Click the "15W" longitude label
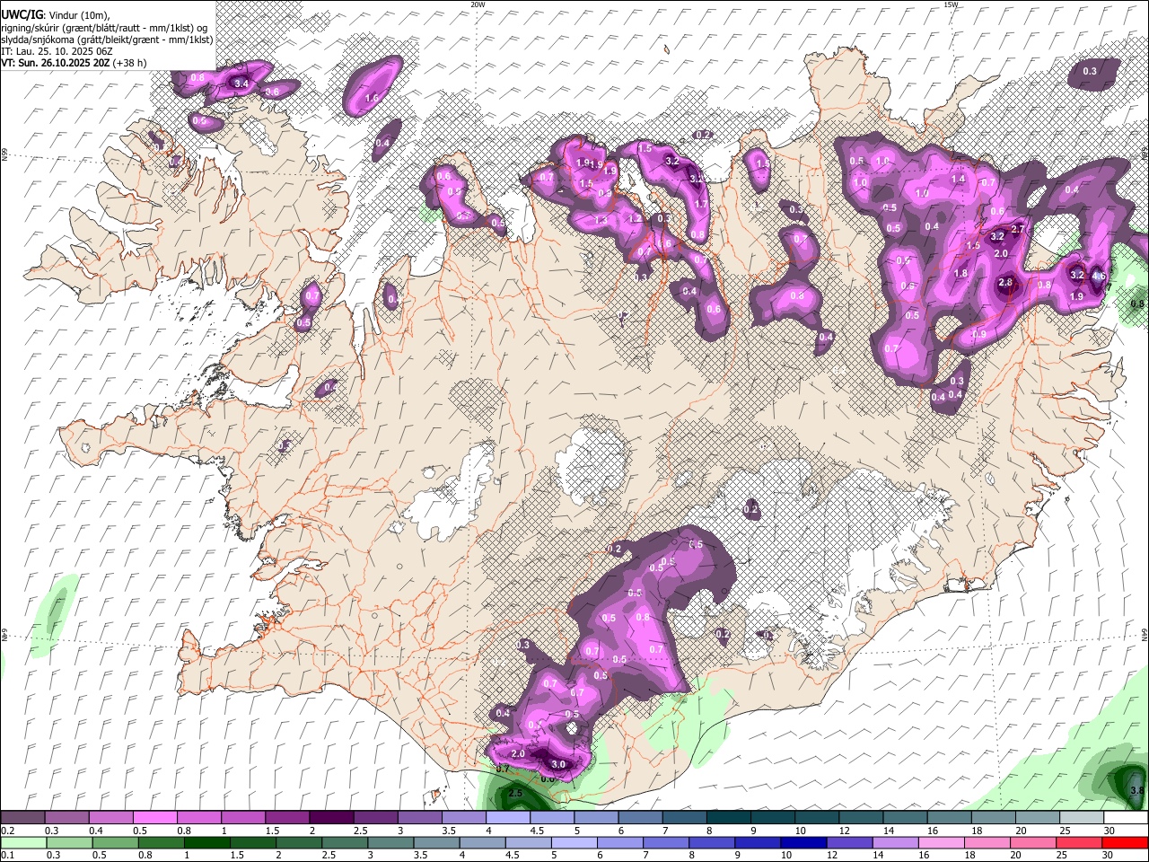The height and width of the screenshot is (862, 1149). click(950, 4)
